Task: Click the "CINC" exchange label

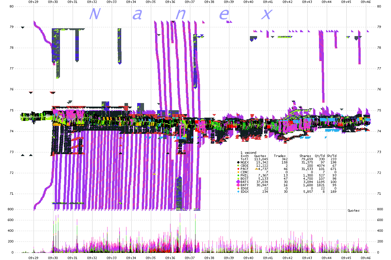Action: tap(244, 172)
